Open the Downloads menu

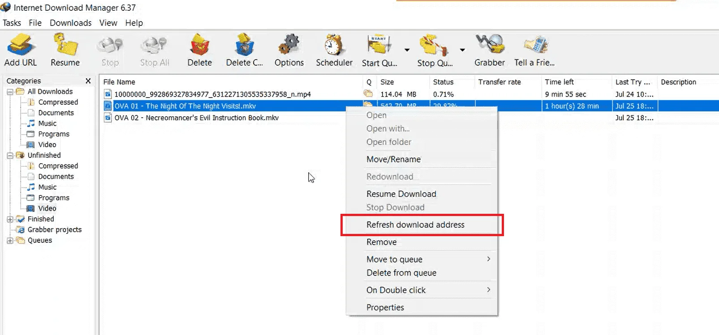point(71,23)
